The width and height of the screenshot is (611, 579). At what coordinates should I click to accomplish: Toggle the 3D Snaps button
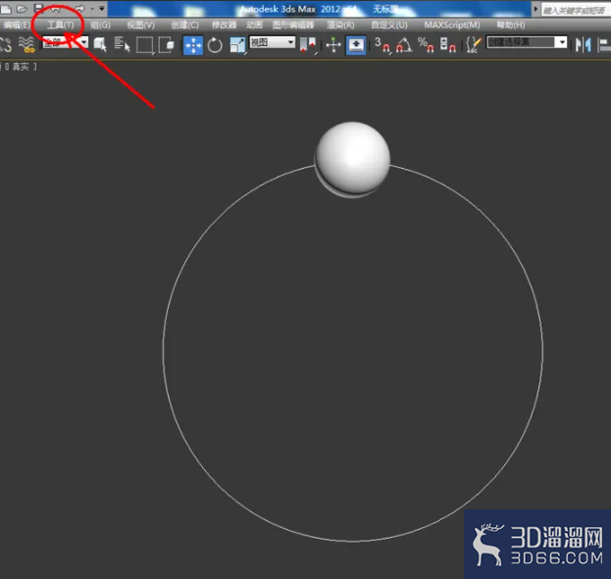(x=382, y=45)
